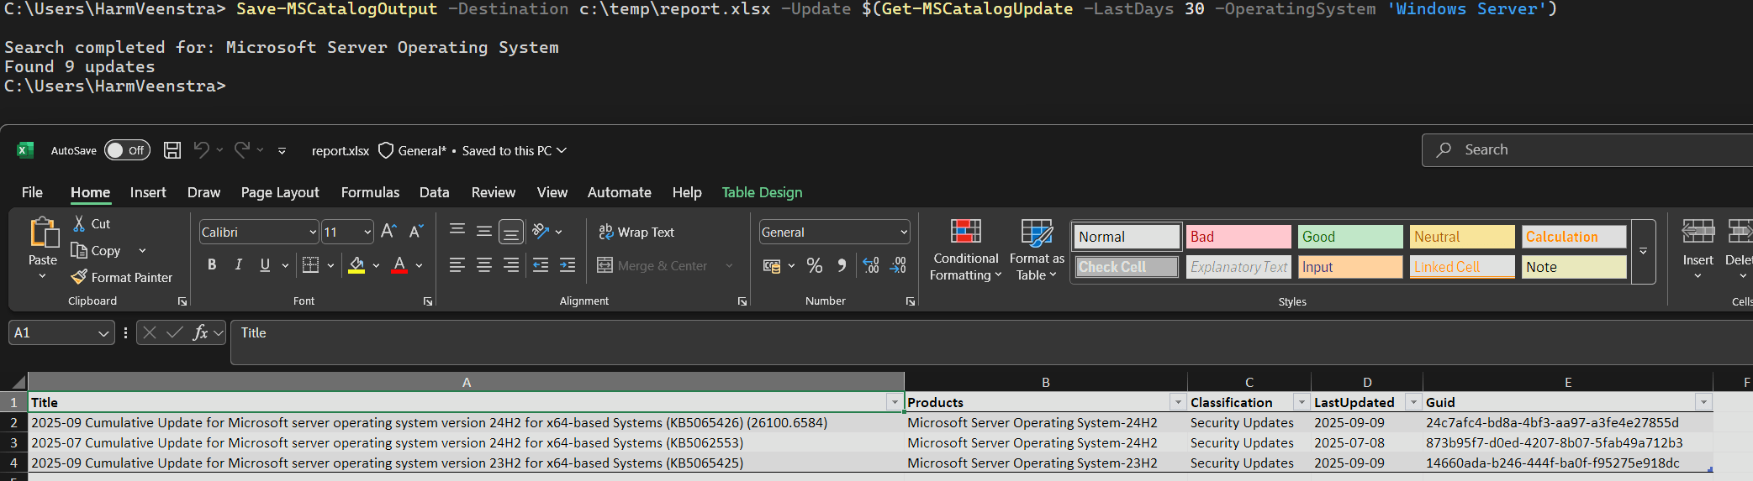Viewport: 1753px width, 481px height.
Task: Decrease font size with small A
Action: [x=415, y=232]
